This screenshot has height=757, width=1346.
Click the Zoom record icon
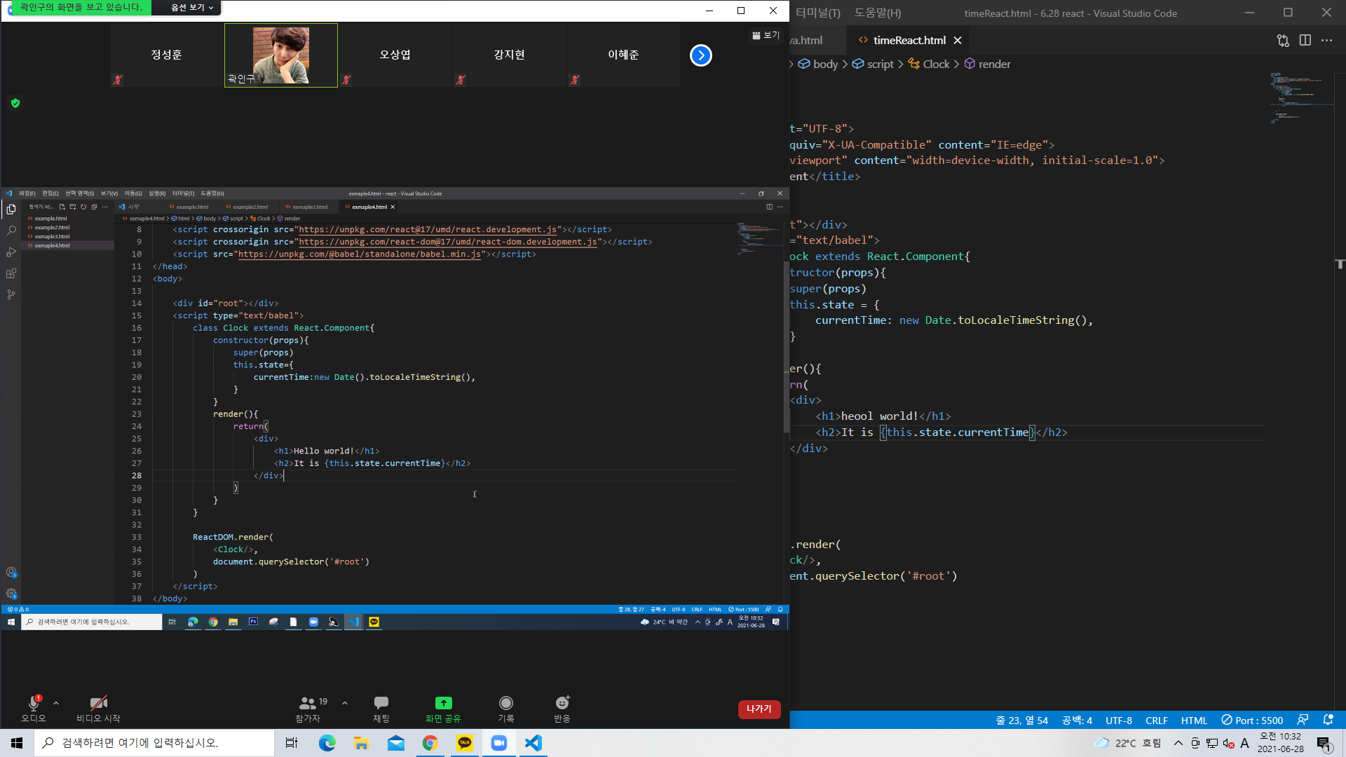pos(505,703)
